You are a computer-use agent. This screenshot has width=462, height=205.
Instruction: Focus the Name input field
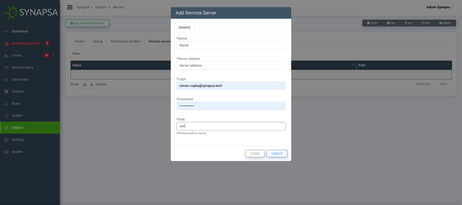(x=231, y=45)
